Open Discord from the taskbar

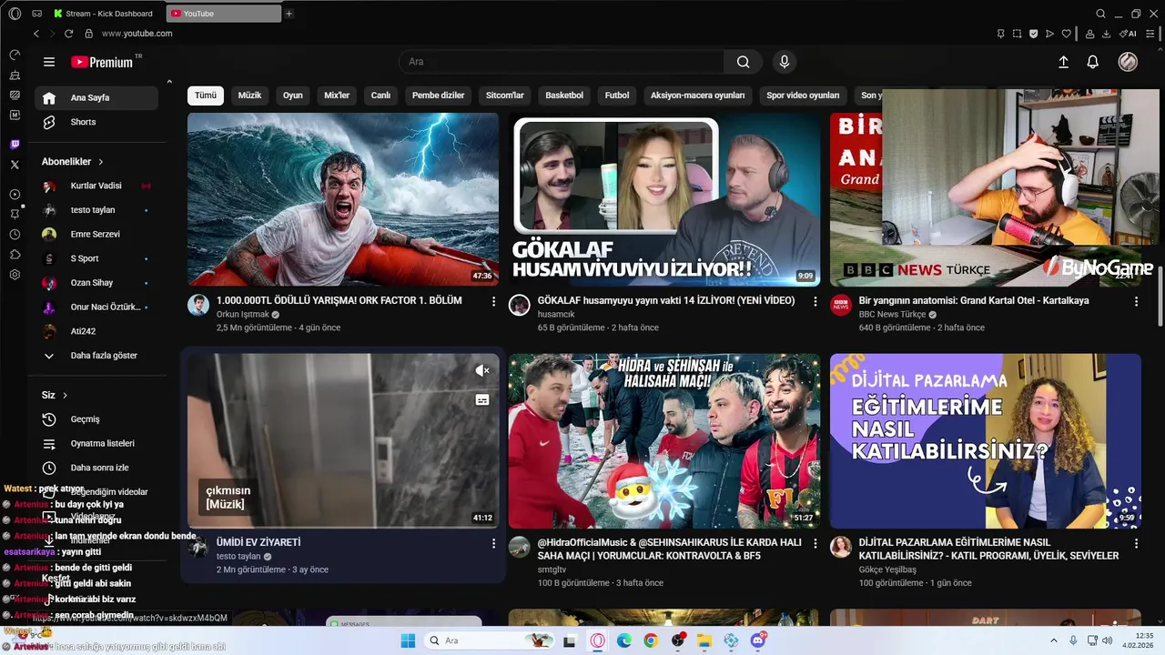(x=758, y=640)
